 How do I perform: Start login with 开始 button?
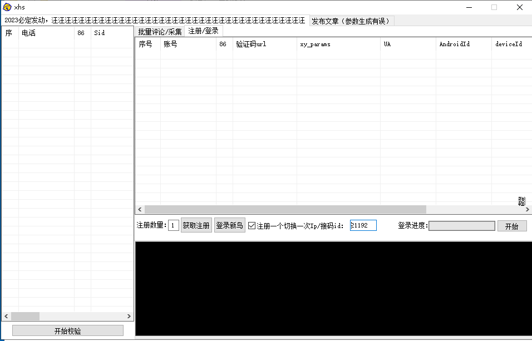pos(511,226)
